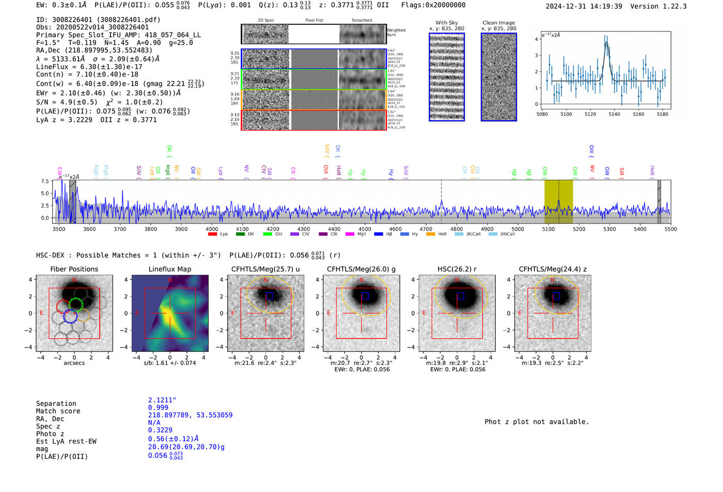Click the Gaussian emission line fit plot
Image resolution: width=723 pixels, height=492 pixels.
605,71
